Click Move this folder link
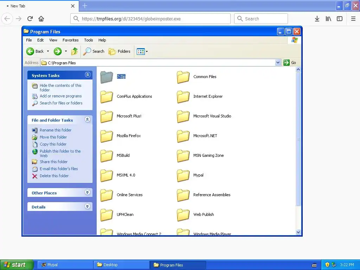360x270 pixels. pyautogui.click(x=53, y=137)
